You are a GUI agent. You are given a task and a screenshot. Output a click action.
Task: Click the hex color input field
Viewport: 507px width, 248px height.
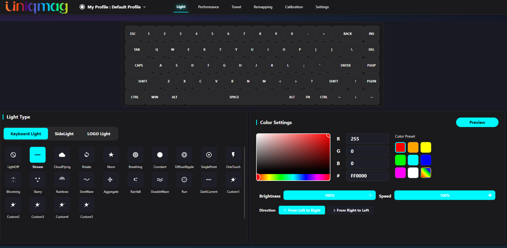tap(367, 176)
